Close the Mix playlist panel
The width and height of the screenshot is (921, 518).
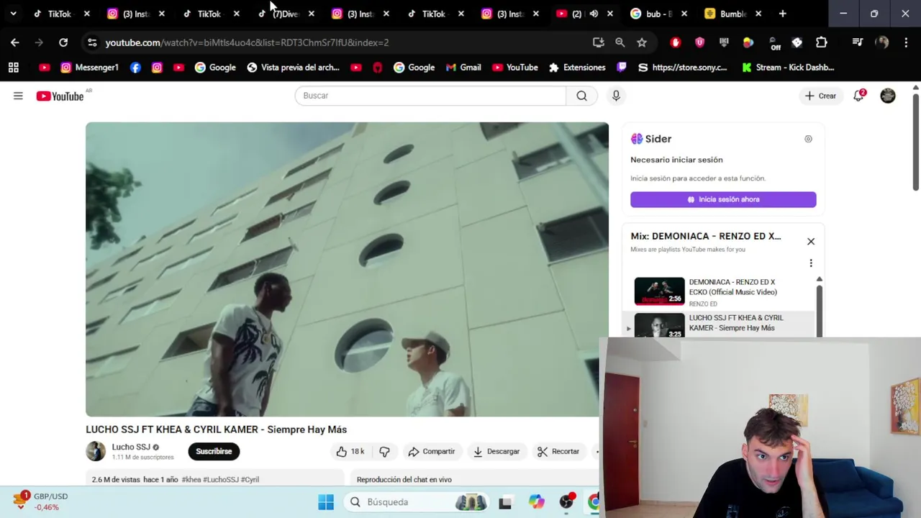811,242
